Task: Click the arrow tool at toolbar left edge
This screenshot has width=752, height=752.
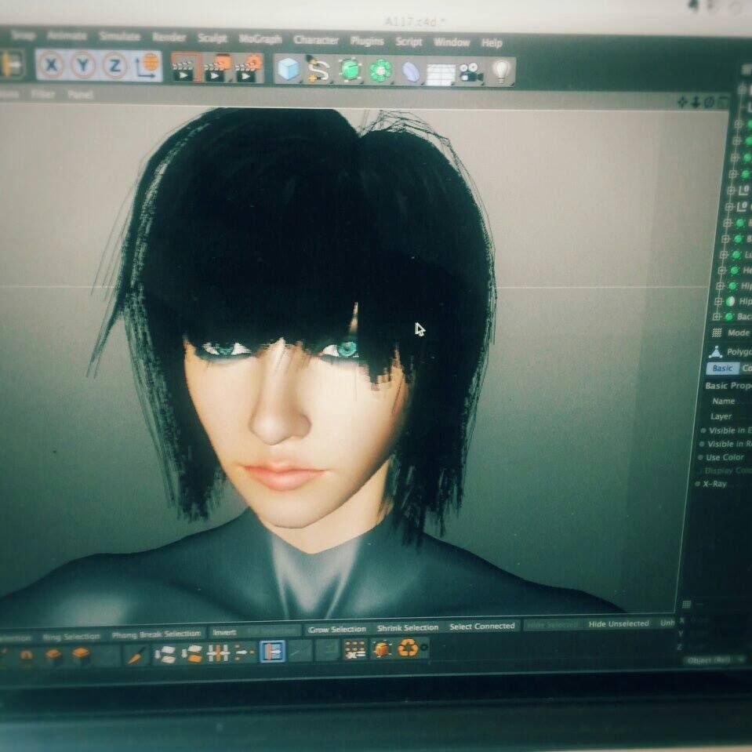Action: click(x=10, y=63)
